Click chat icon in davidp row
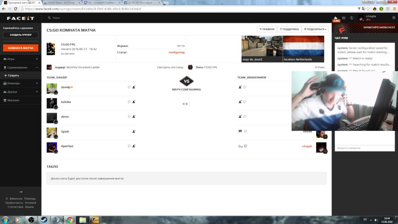 [129, 87]
